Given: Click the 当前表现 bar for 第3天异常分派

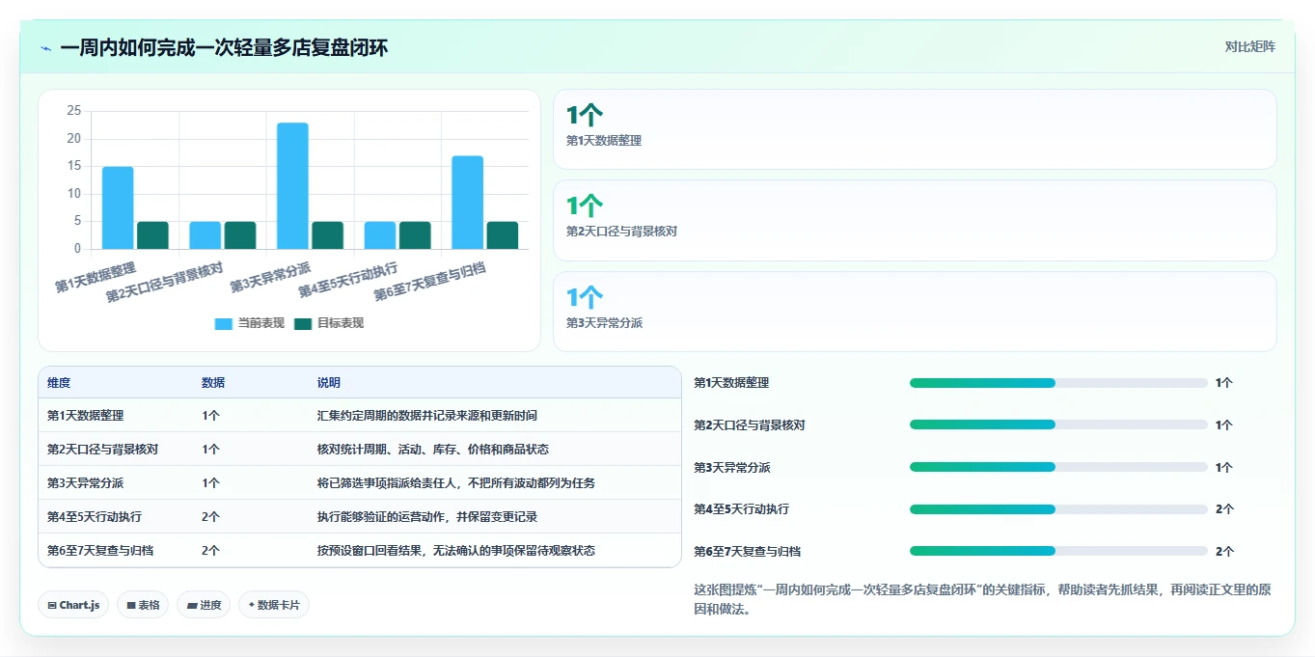Looking at the screenshot, I should pyautogui.click(x=292, y=186).
